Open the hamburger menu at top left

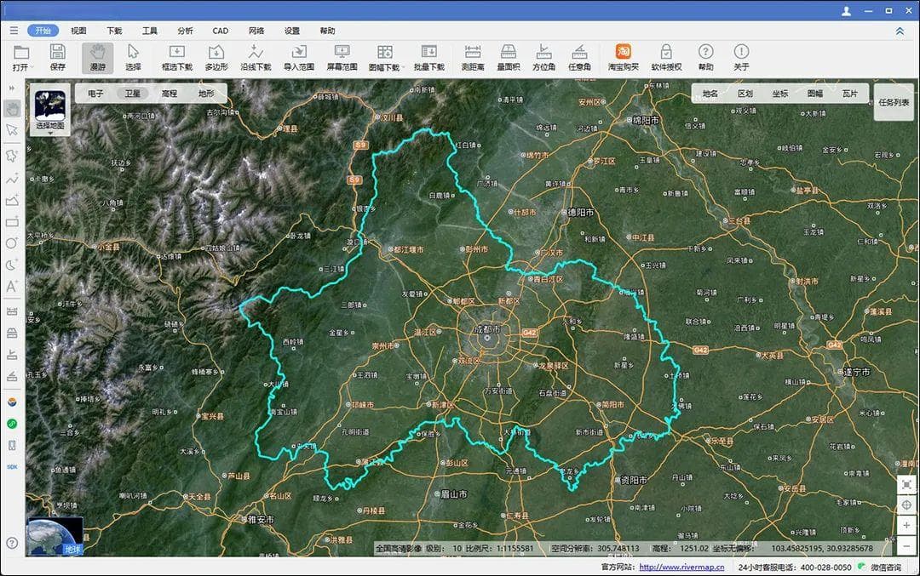14,31
